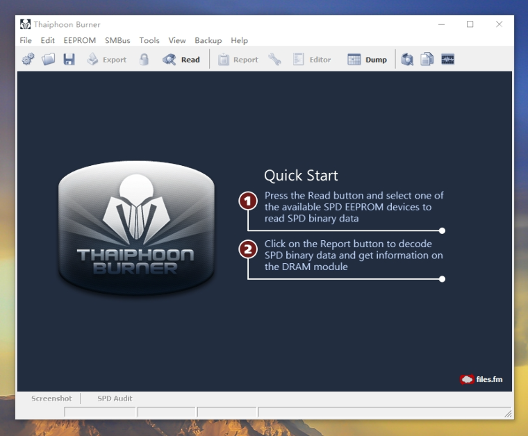Open the Backup menu
Image resolution: width=528 pixels, height=436 pixels.
coord(208,41)
